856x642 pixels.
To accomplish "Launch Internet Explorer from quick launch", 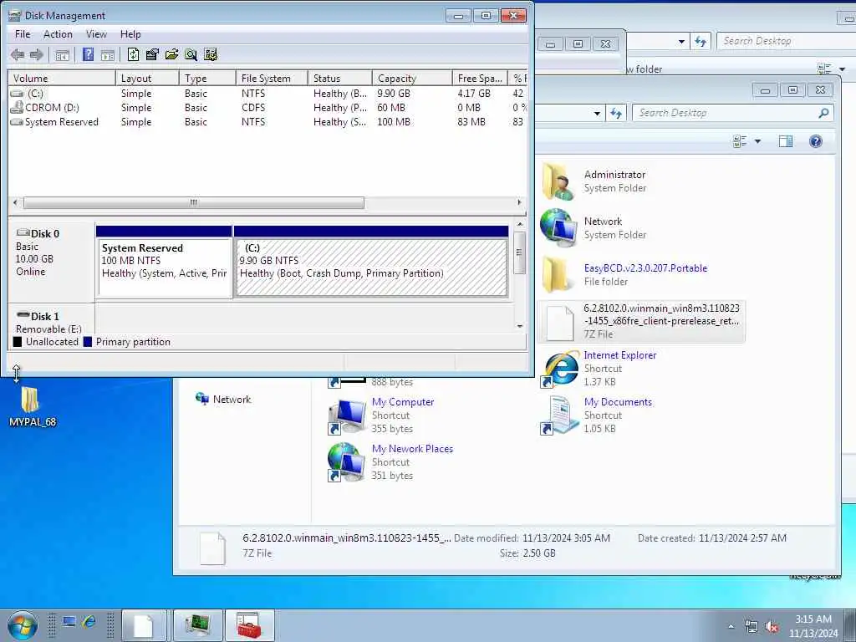I will [89, 622].
